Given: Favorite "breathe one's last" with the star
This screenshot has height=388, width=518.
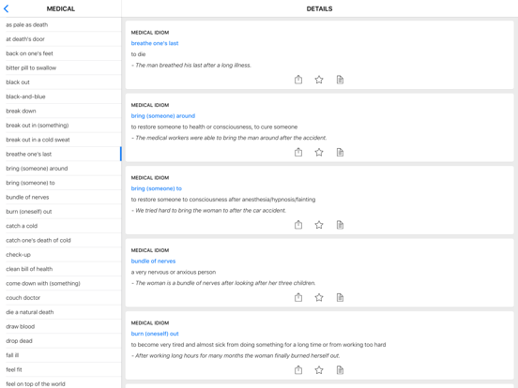Looking at the screenshot, I should click(319, 80).
